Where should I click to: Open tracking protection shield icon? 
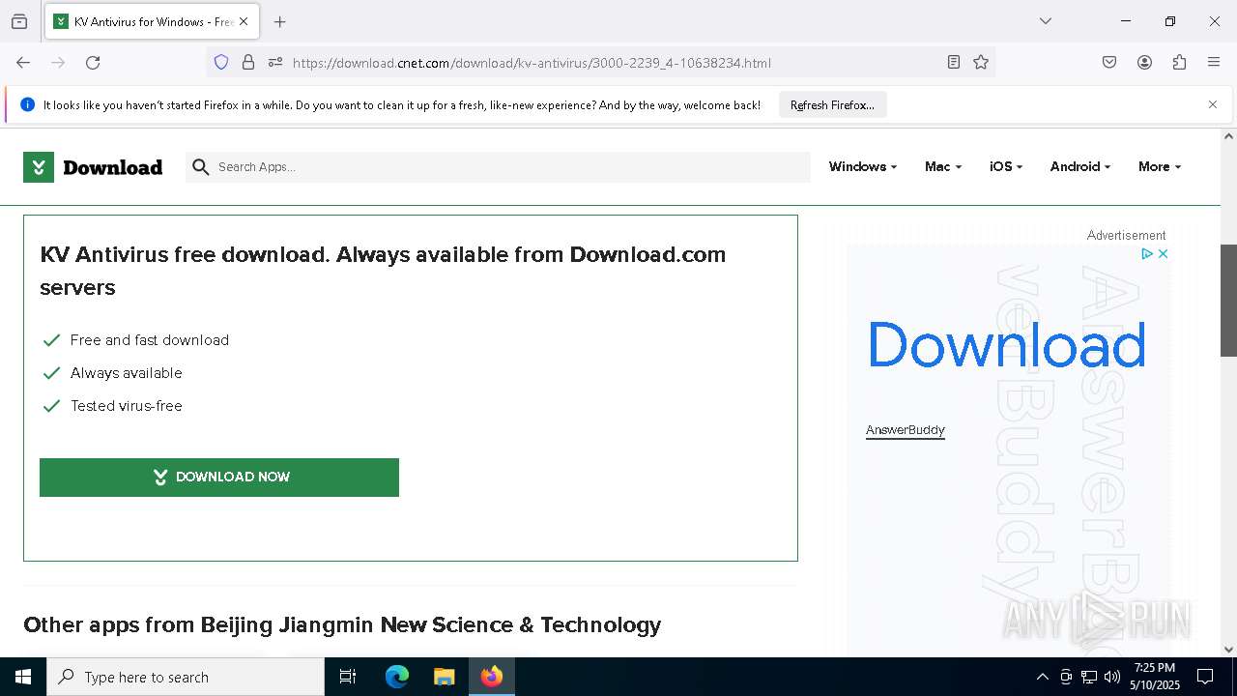pyautogui.click(x=221, y=63)
